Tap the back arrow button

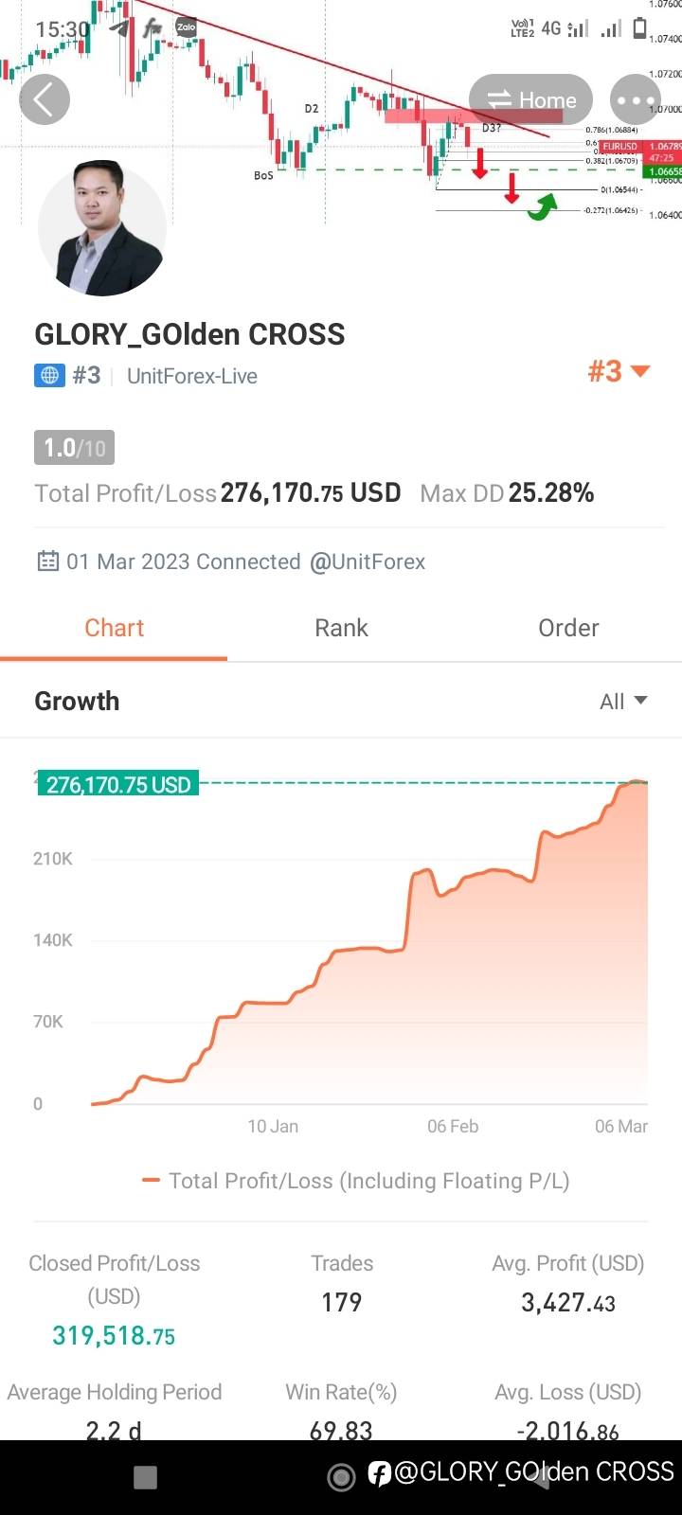45,99
